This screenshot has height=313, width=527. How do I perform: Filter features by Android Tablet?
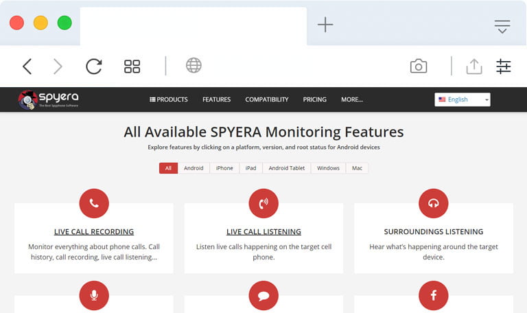click(x=287, y=168)
